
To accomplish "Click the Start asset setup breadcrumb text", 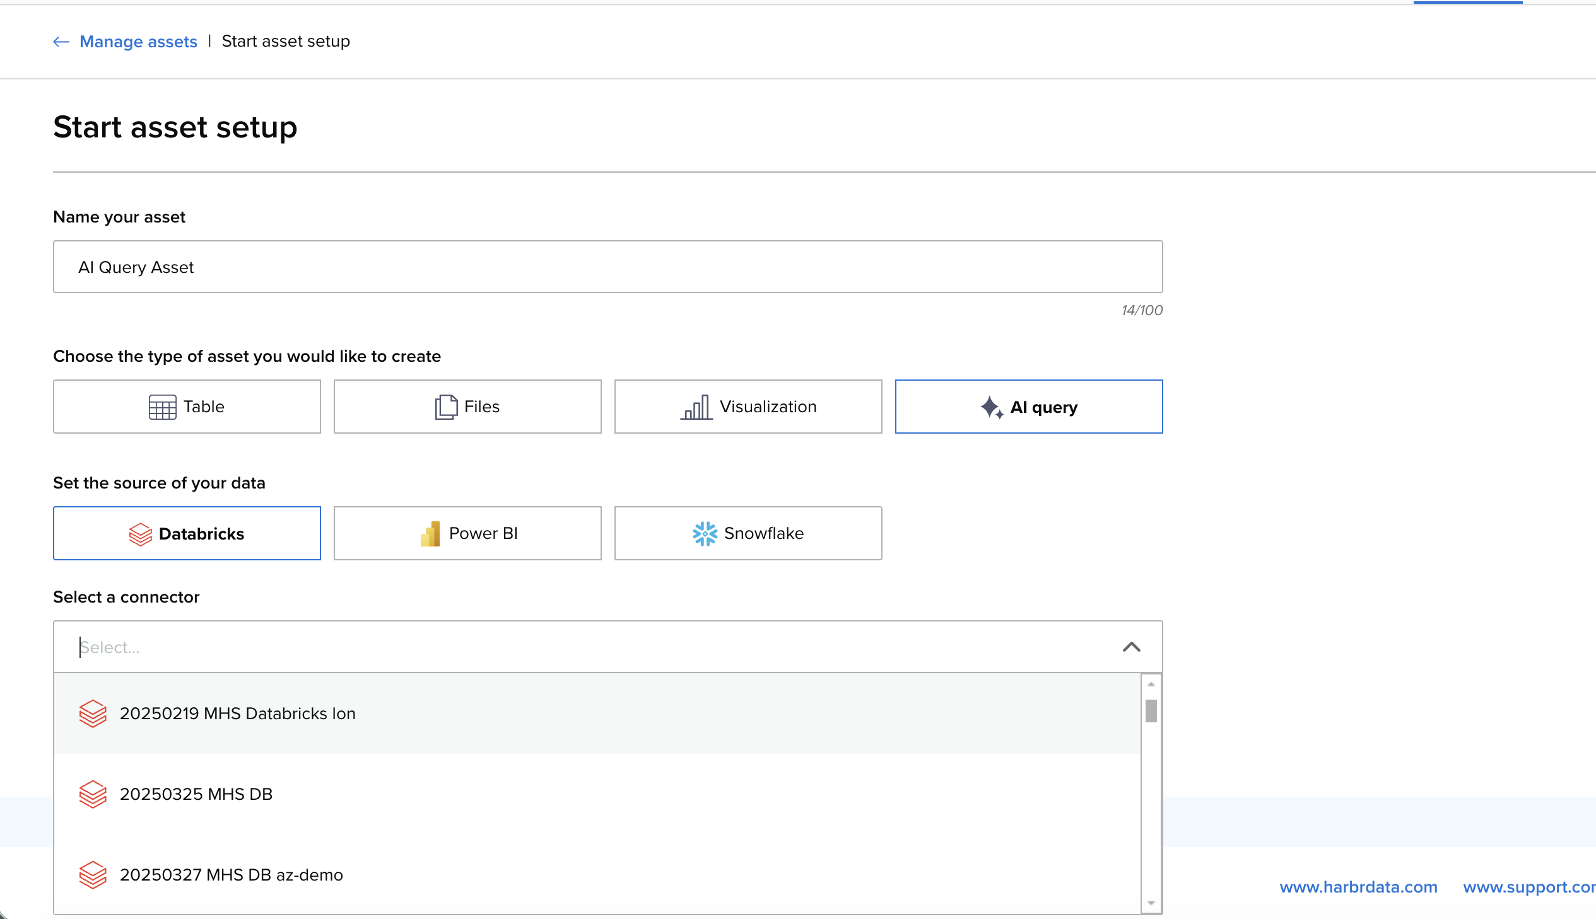I will tap(286, 42).
